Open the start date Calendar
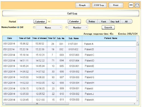Viewport: 142px width, 107px height. tap(40, 22)
